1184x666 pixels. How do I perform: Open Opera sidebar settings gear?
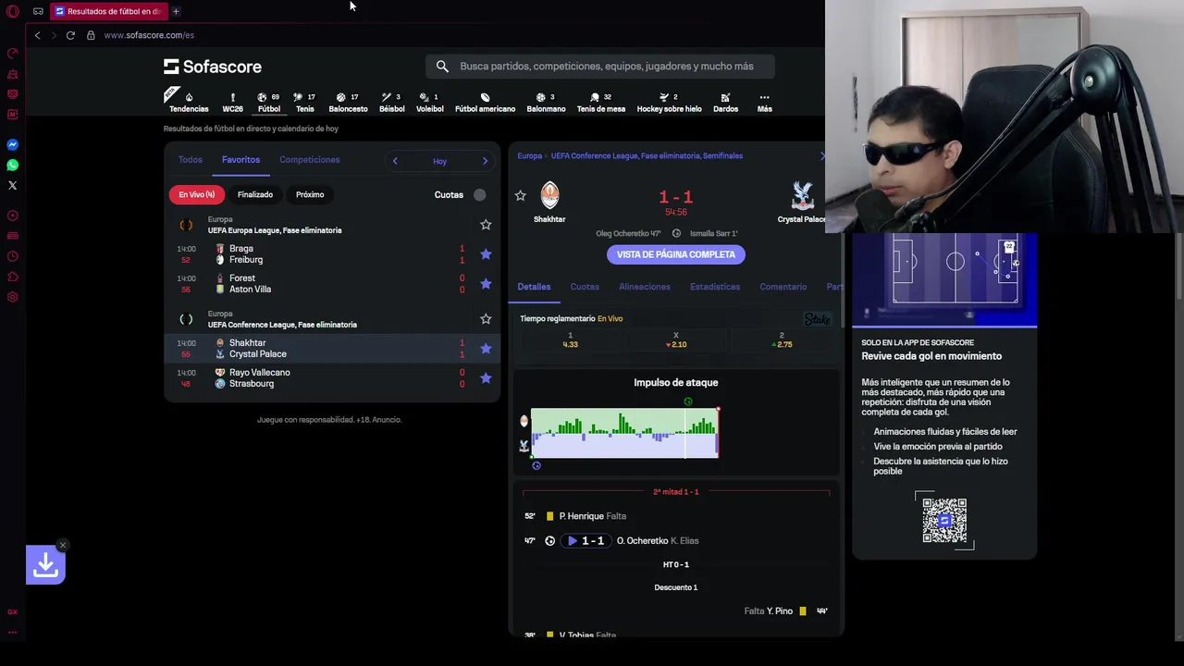point(13,297)
